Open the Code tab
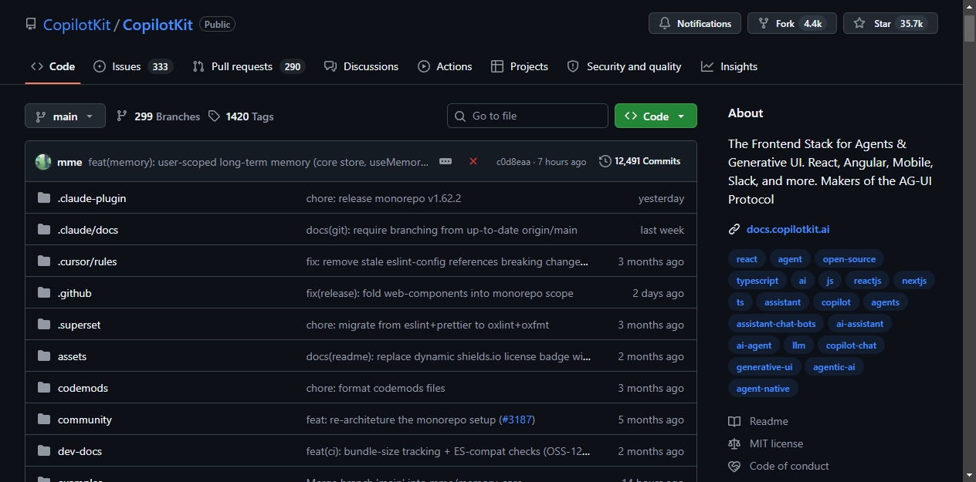Image resolution: width=976 pixels, height=482 pixels. tap(53, 66)
